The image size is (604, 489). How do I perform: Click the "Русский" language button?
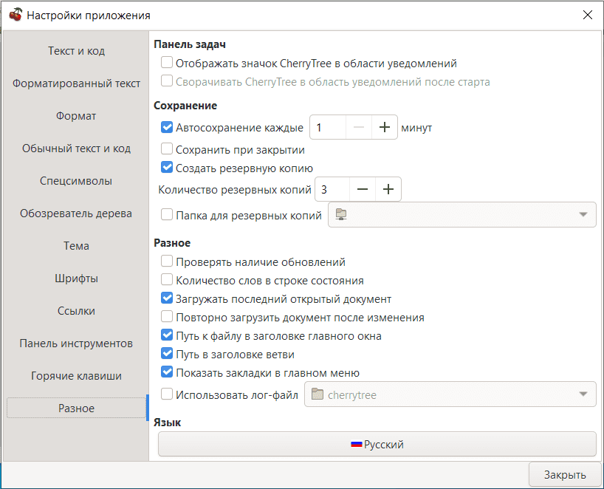coord(377,445)
